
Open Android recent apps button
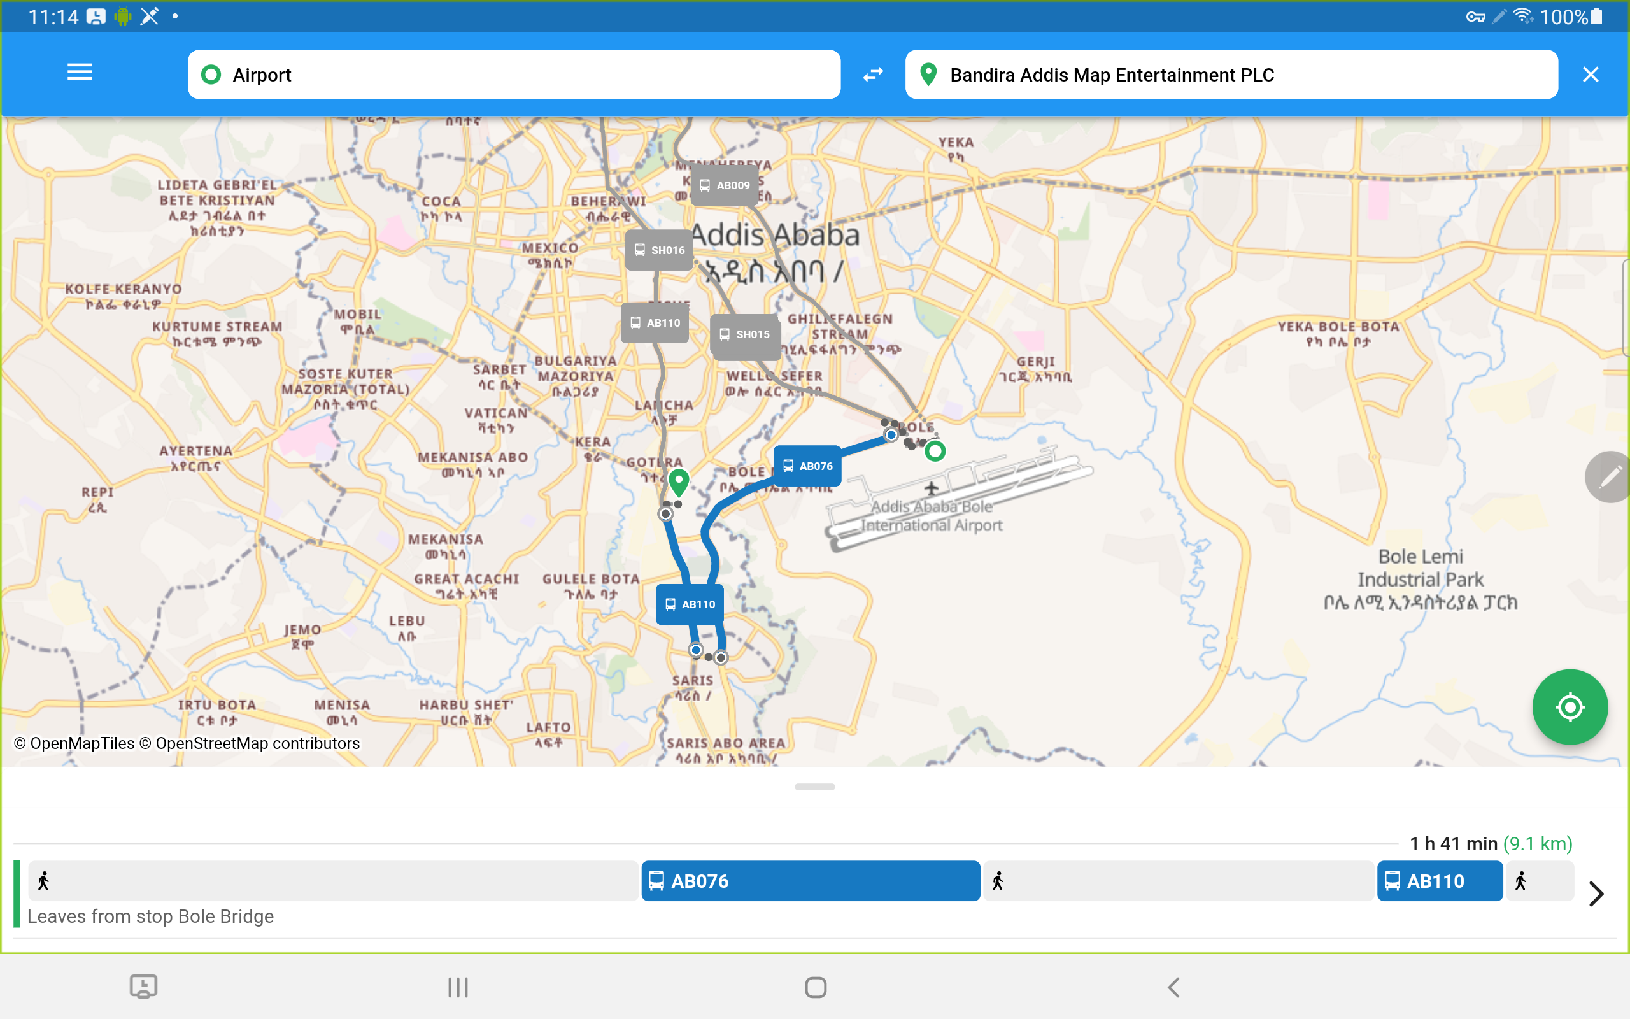click(x=458, y=987)
